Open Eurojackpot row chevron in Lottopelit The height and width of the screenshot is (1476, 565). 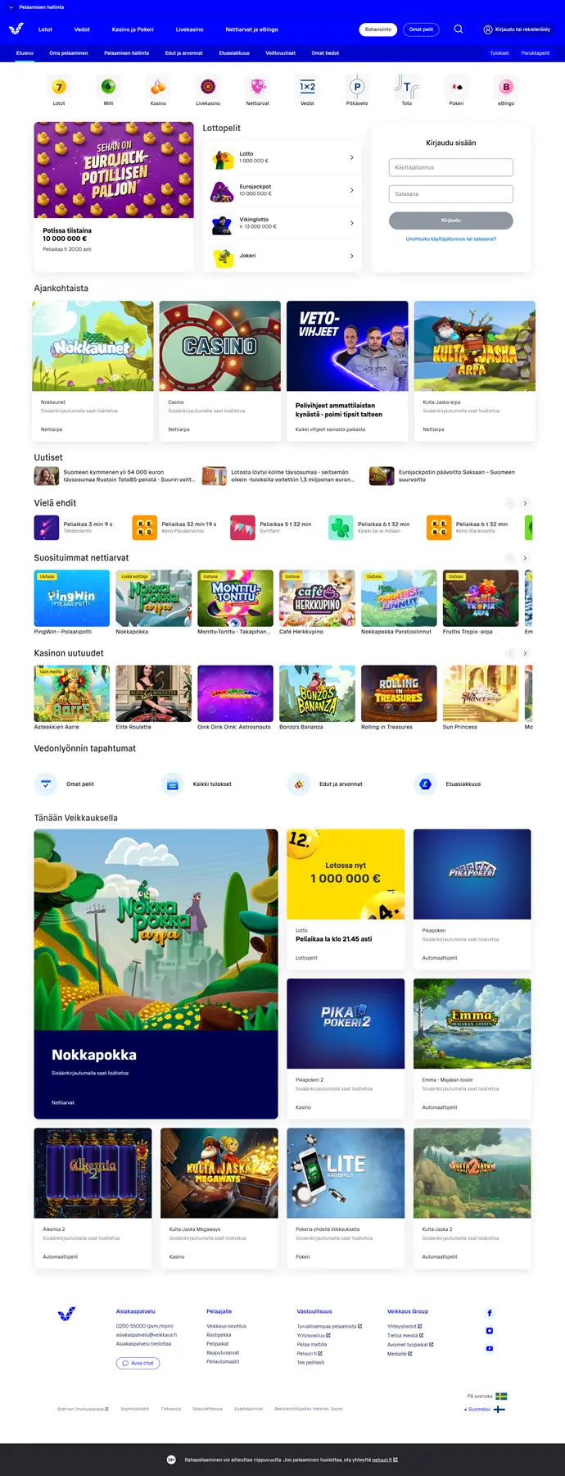click(x=352, y=190)
